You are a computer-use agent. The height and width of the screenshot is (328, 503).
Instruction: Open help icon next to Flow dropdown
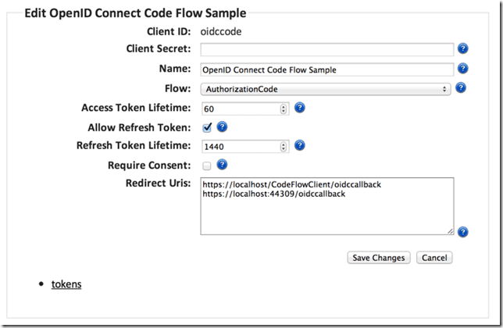point(461,87)
